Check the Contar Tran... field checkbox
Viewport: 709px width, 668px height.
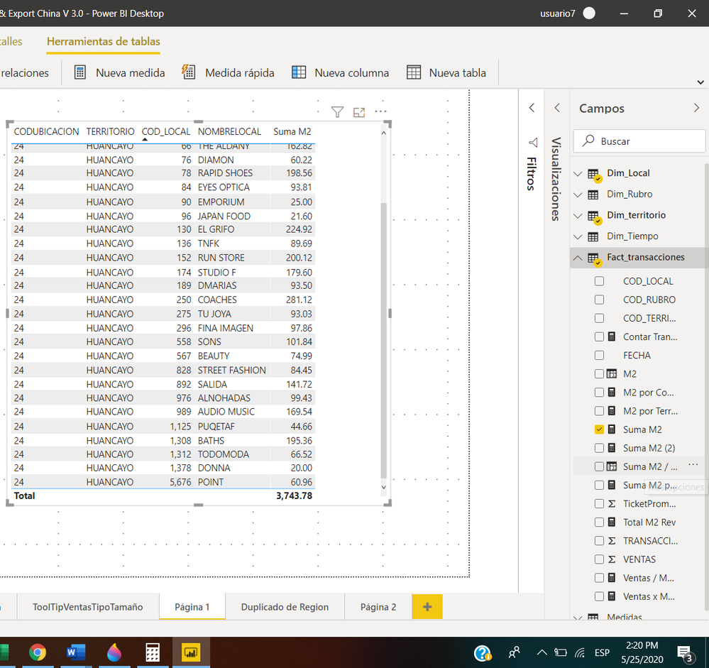599,336
